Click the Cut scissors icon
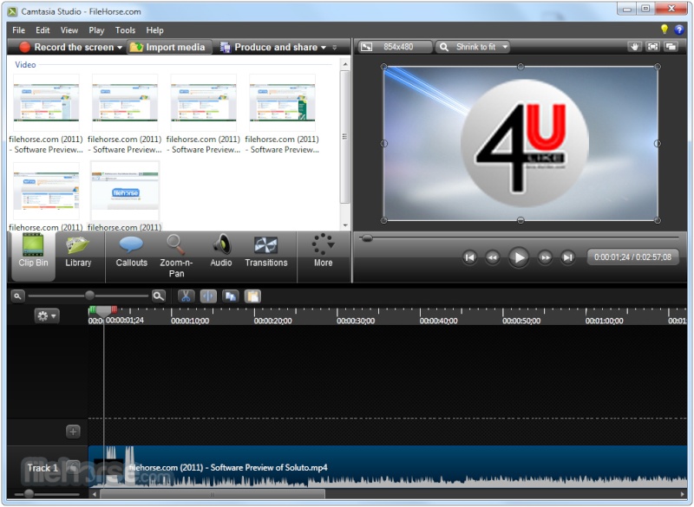This screenshot has height=507, width=694. (x=186, y=296)
